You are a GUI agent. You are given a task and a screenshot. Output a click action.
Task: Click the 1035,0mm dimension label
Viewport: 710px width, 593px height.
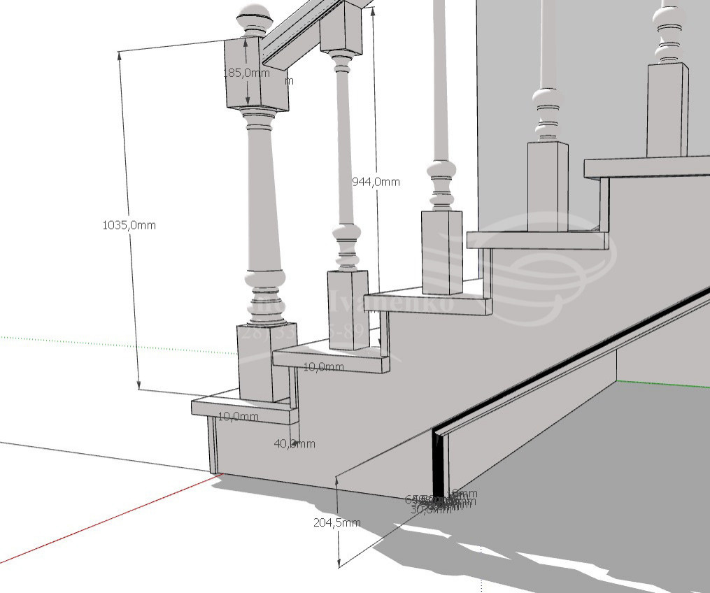pos(129,224)
